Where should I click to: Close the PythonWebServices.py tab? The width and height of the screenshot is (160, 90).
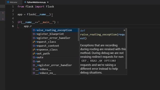point(48,2)
